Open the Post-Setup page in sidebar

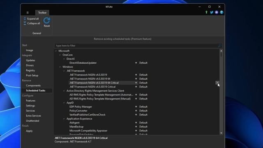(32, 76)
